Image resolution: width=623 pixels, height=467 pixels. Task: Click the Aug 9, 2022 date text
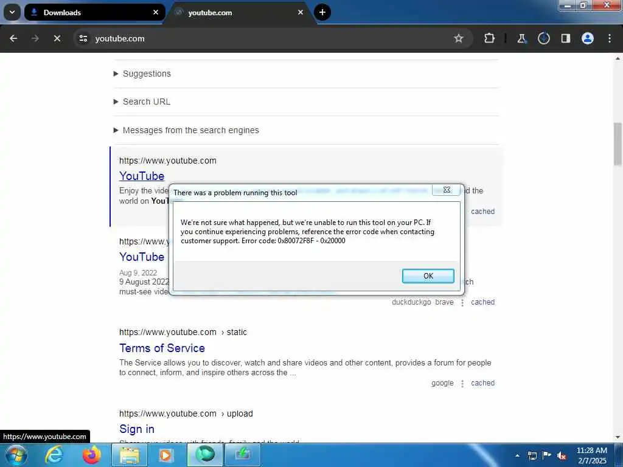click(138, 273)
